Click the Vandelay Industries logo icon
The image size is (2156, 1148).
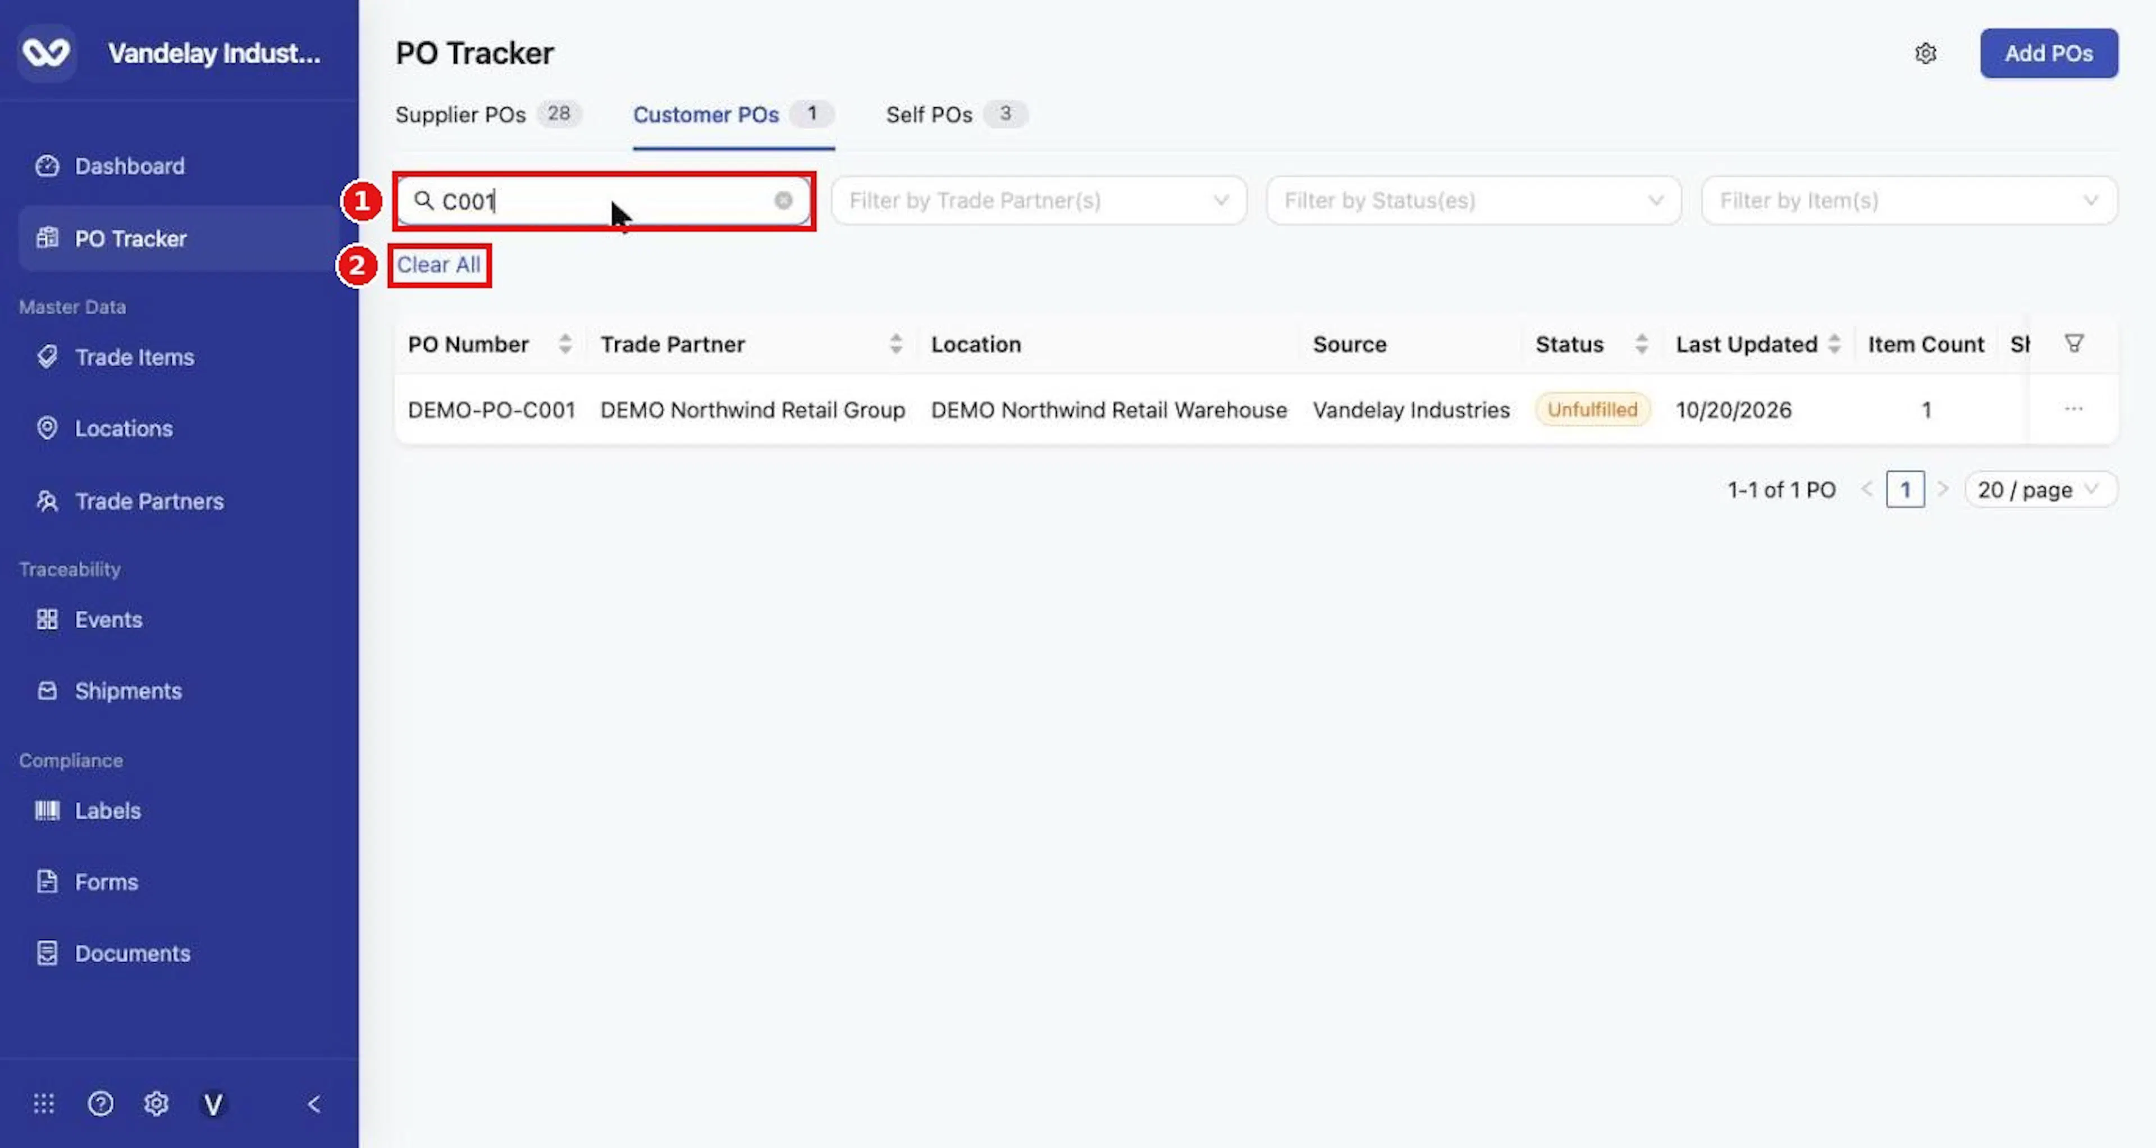(x=46, y=53)
